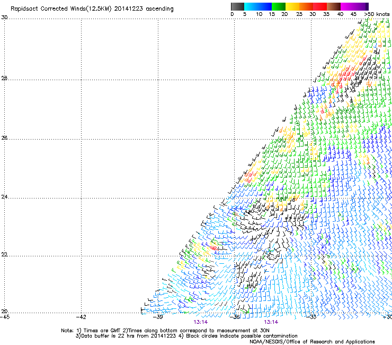
Task: Click the longitude label '-45'
Action: coord(5,317)
